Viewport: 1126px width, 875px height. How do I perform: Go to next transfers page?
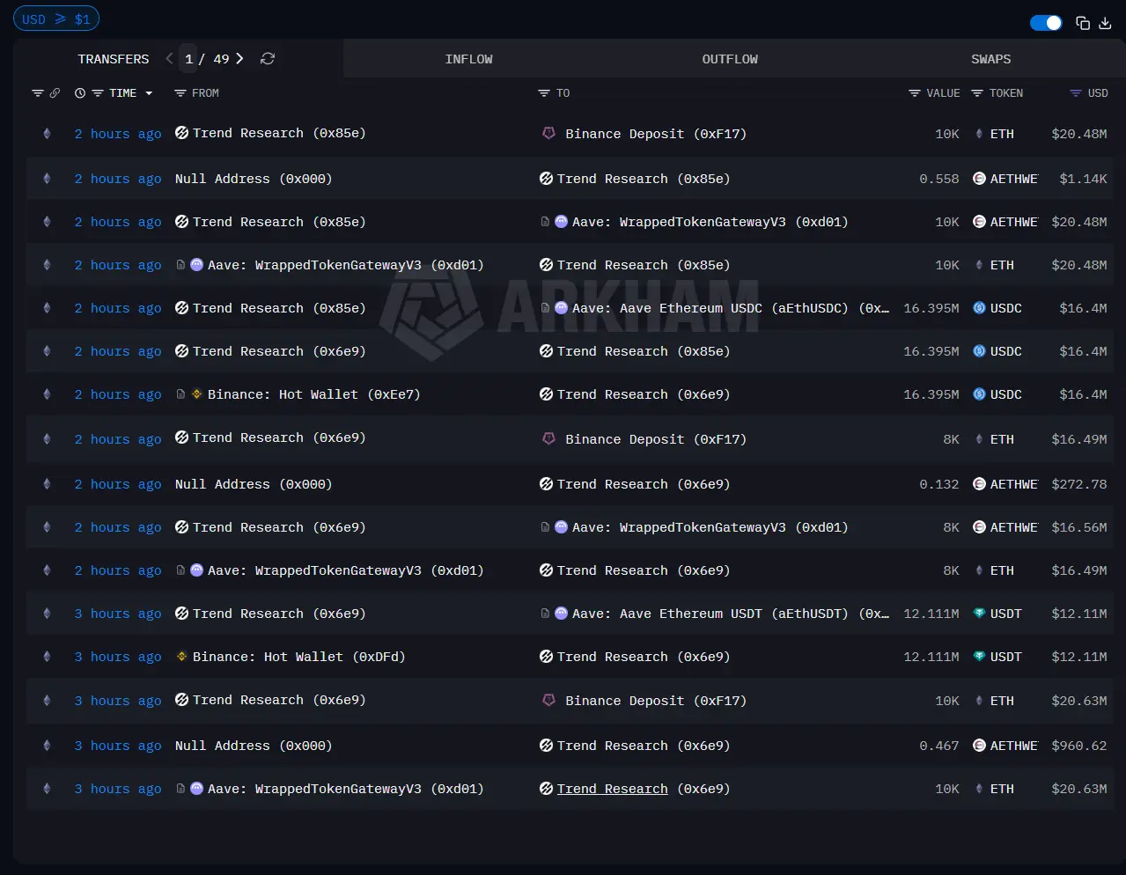[x=239, y=58]
